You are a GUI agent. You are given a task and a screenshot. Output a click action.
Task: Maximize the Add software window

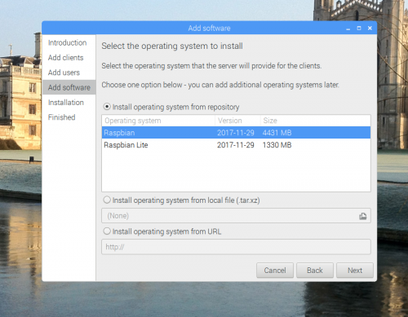359,29
